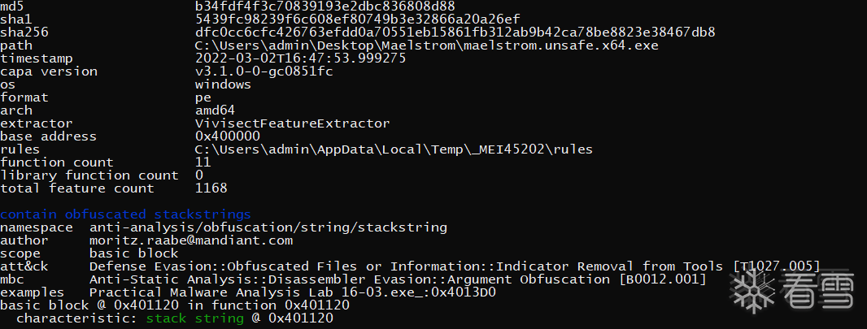Click the capa version v3.1.0-0-gc0851fc text
867x329 pixels.
[x=264, y=71]
